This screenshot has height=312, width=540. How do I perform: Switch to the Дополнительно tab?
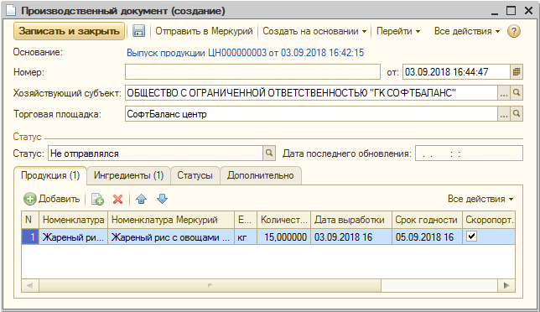[260, 175]
